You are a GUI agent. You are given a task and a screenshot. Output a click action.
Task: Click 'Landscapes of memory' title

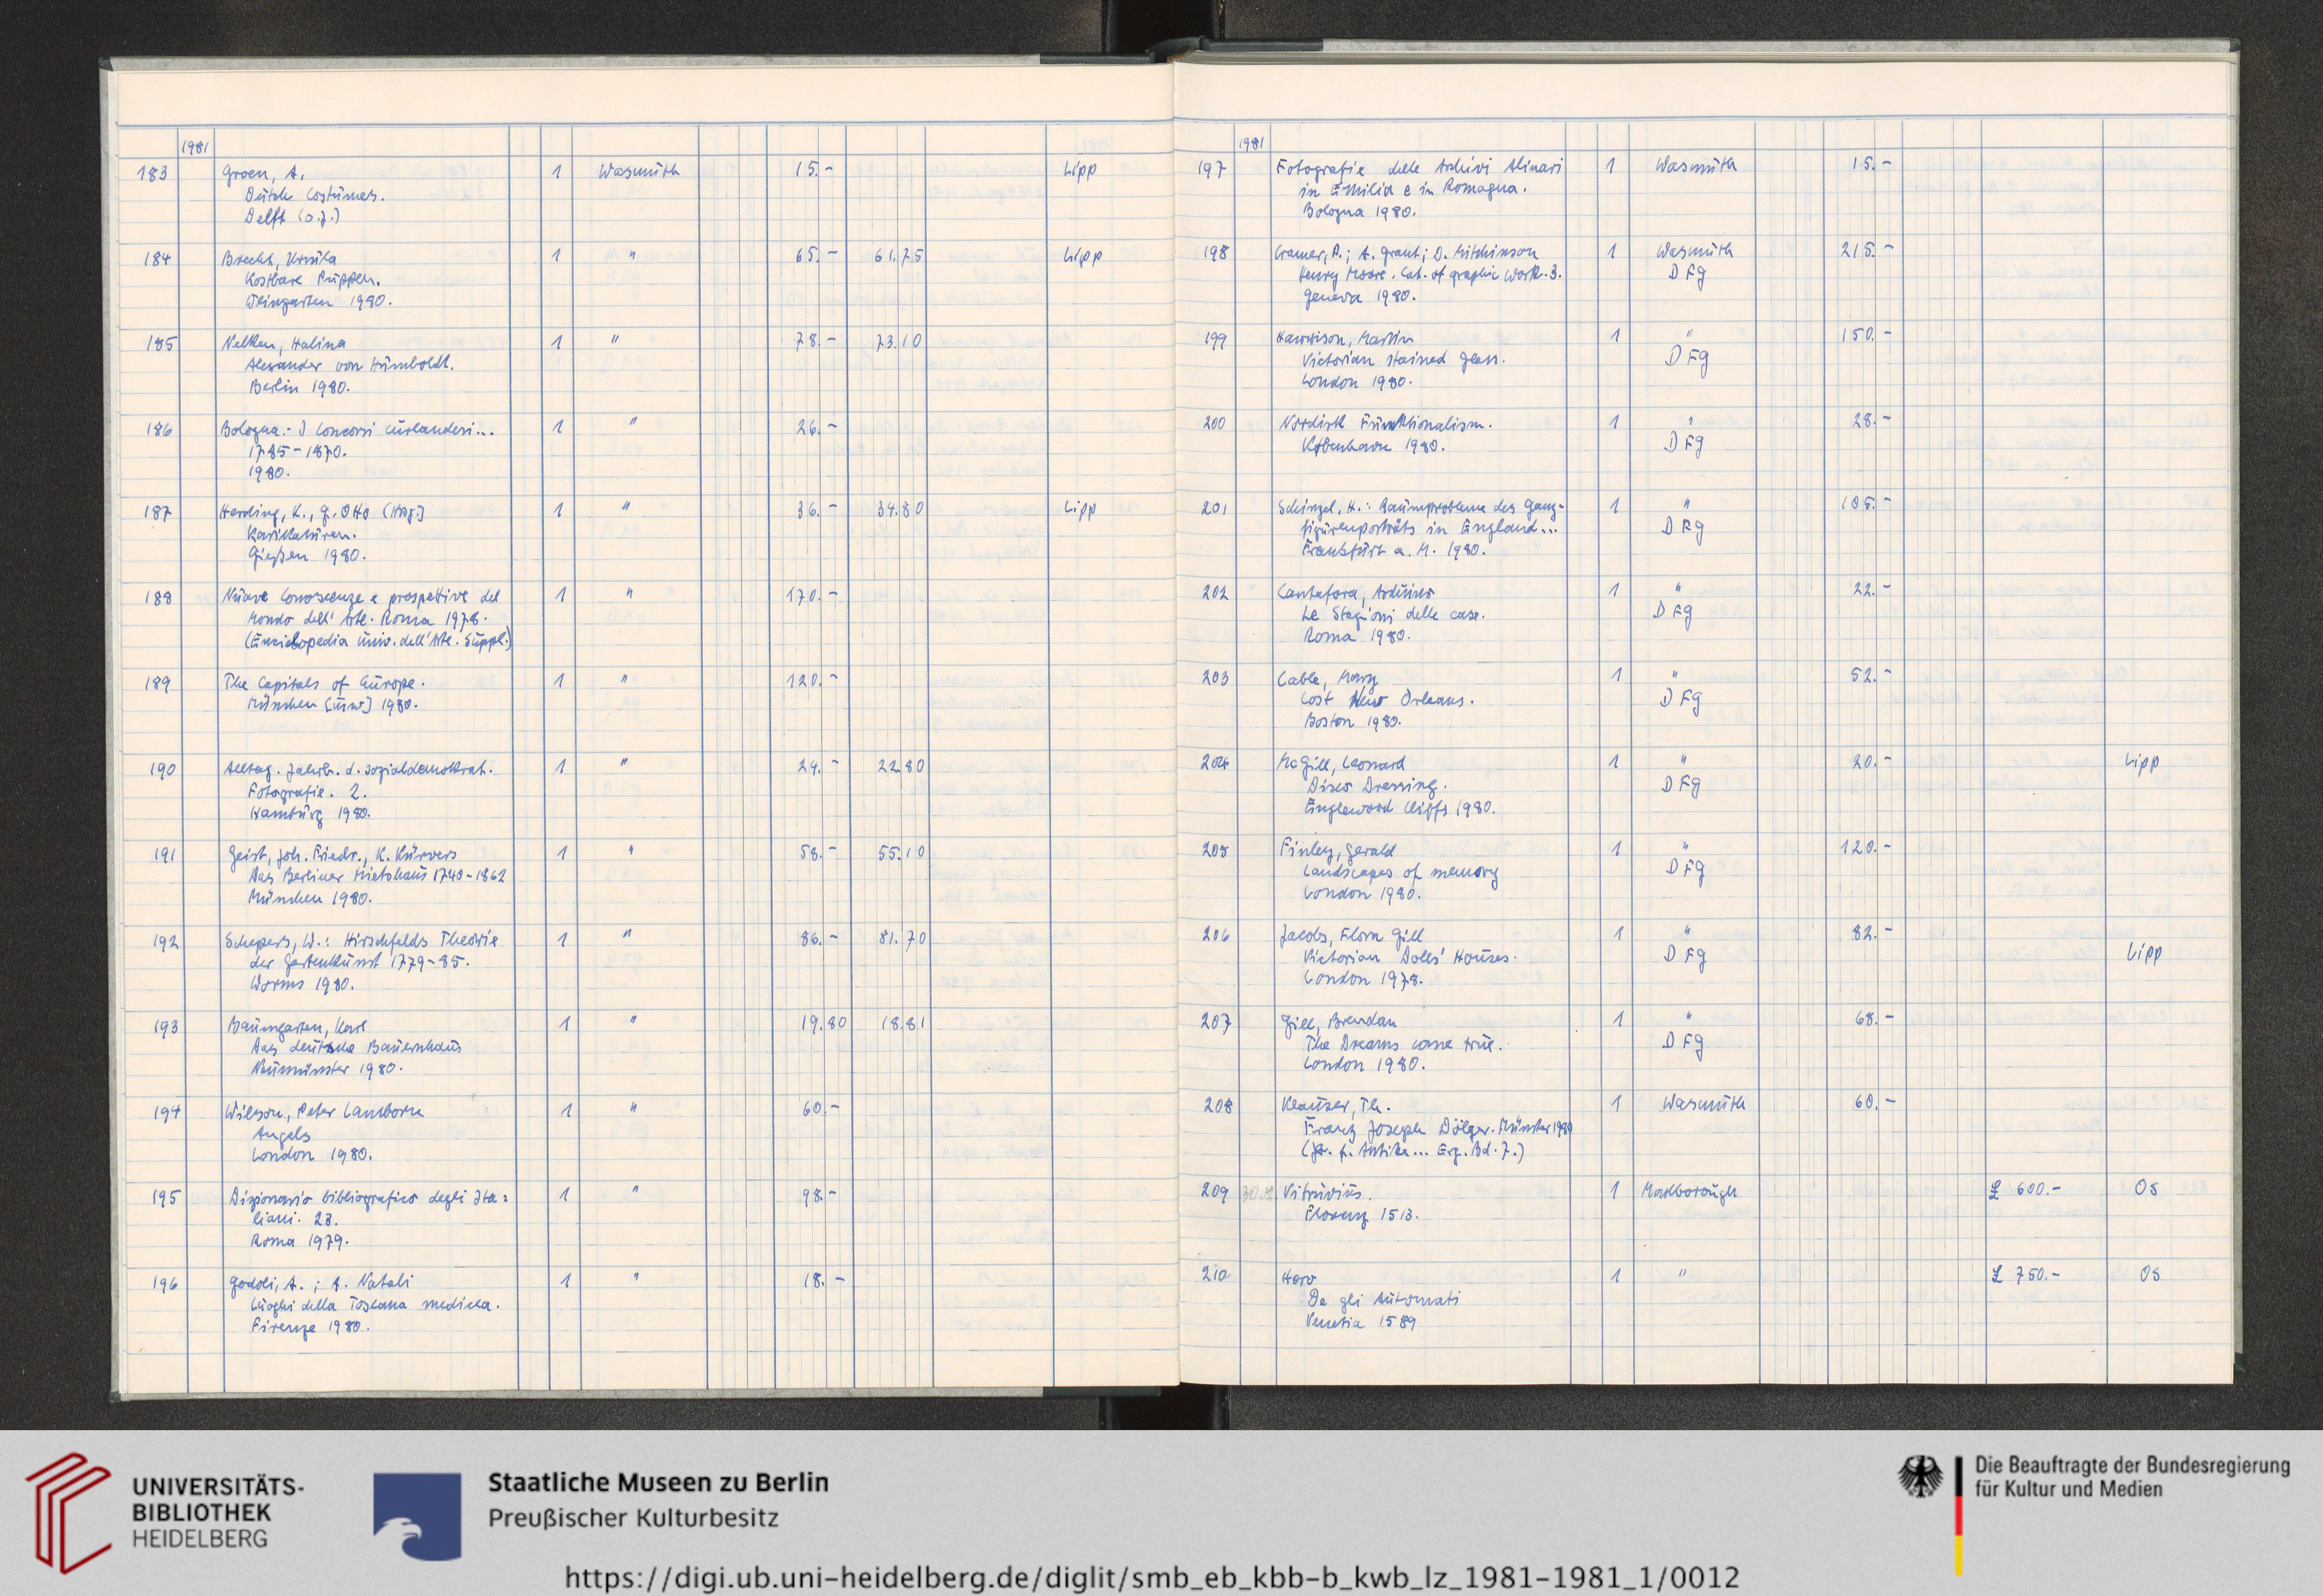pos(1401,873)
